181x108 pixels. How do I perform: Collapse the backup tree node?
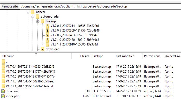click(37, 21)
